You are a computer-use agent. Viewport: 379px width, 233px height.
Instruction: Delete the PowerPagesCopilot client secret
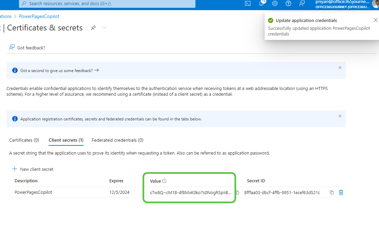click(x=341, y=192)
